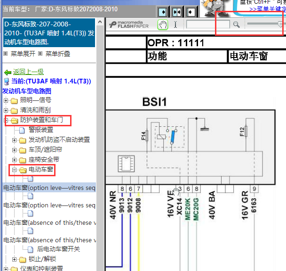Click the 座椅安全带 folder icon
The height and width of the screenshot is (271, 286).
point(23,160)
